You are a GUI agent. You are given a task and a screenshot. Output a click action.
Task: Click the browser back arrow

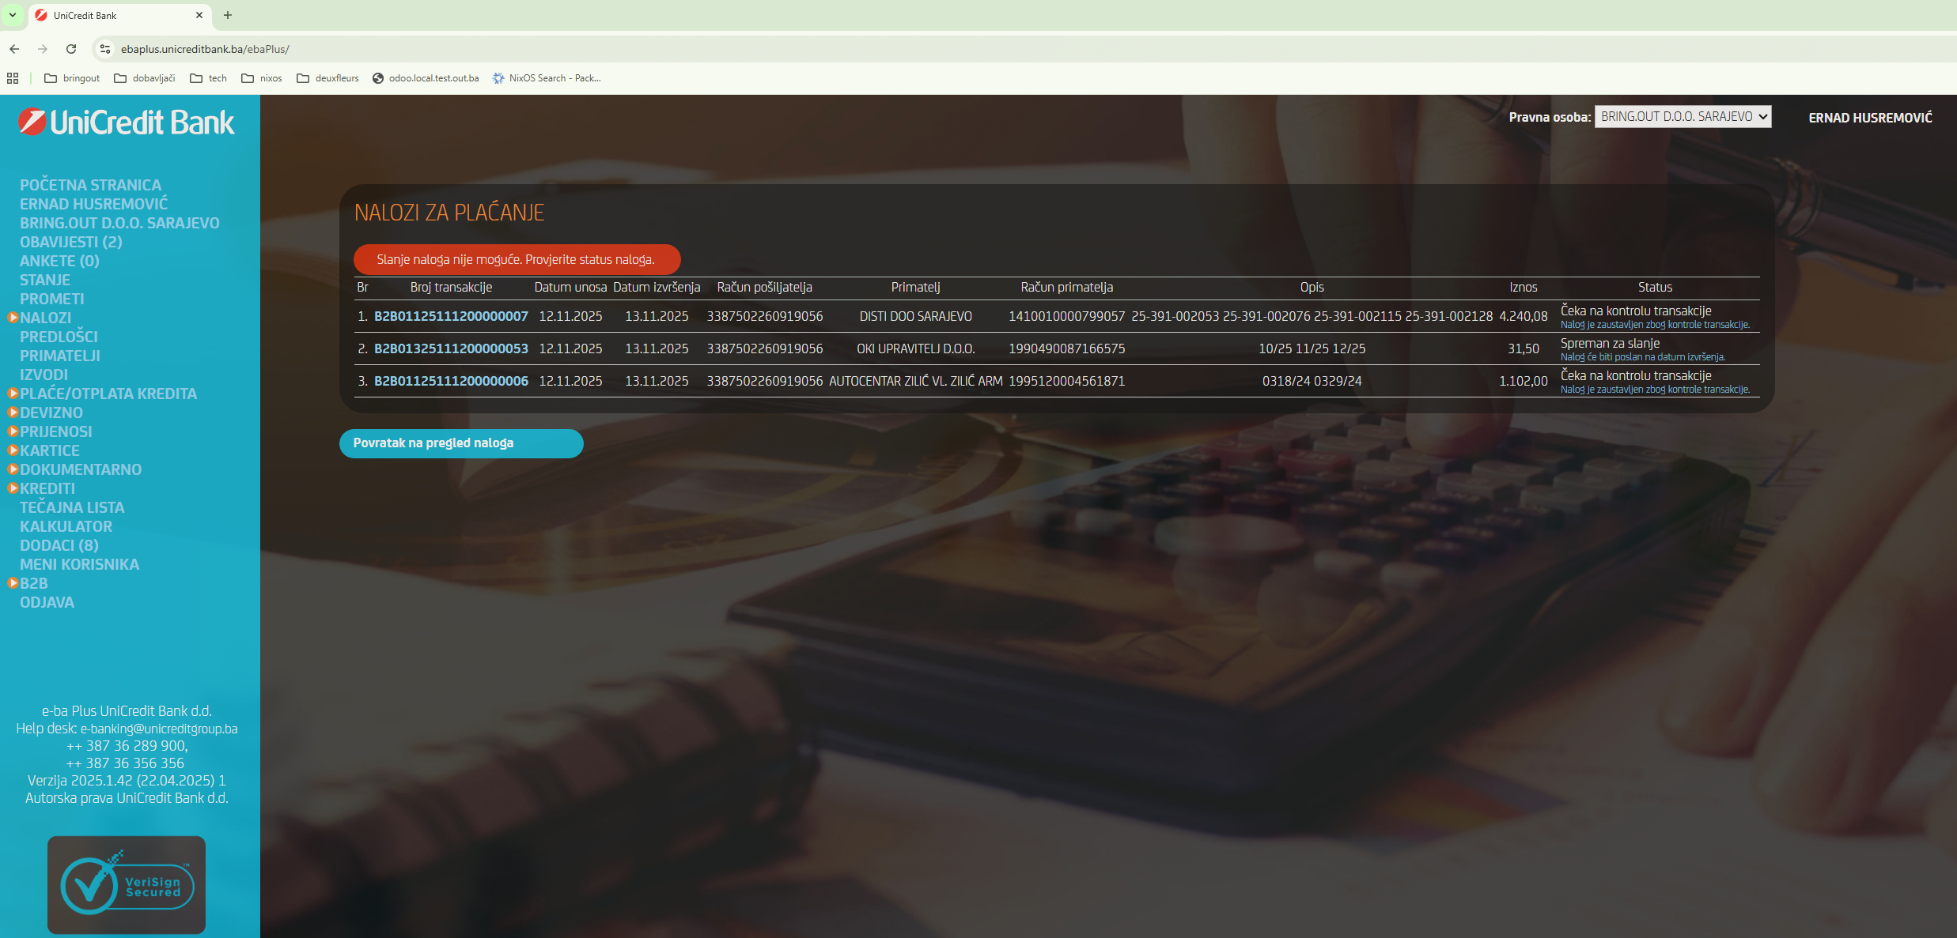tap(14, 49)
